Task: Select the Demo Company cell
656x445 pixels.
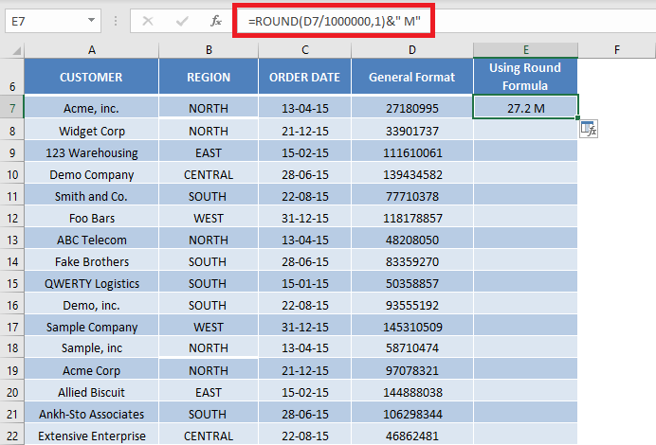Action: point(91,174)
